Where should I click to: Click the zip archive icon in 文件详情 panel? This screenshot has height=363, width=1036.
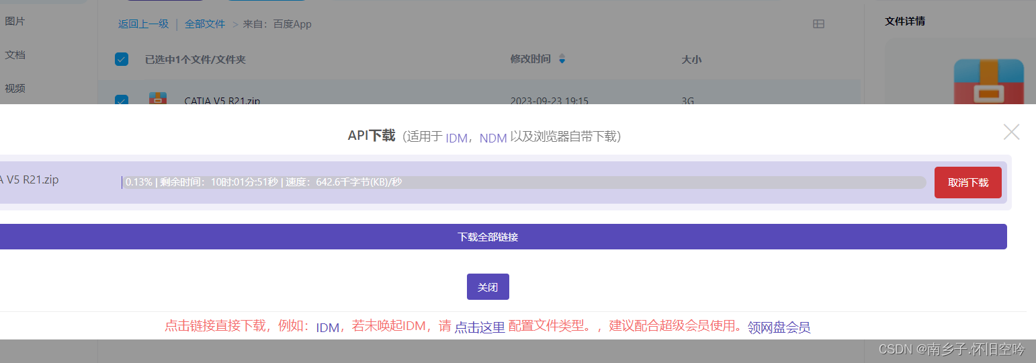(x=989, y=81)
